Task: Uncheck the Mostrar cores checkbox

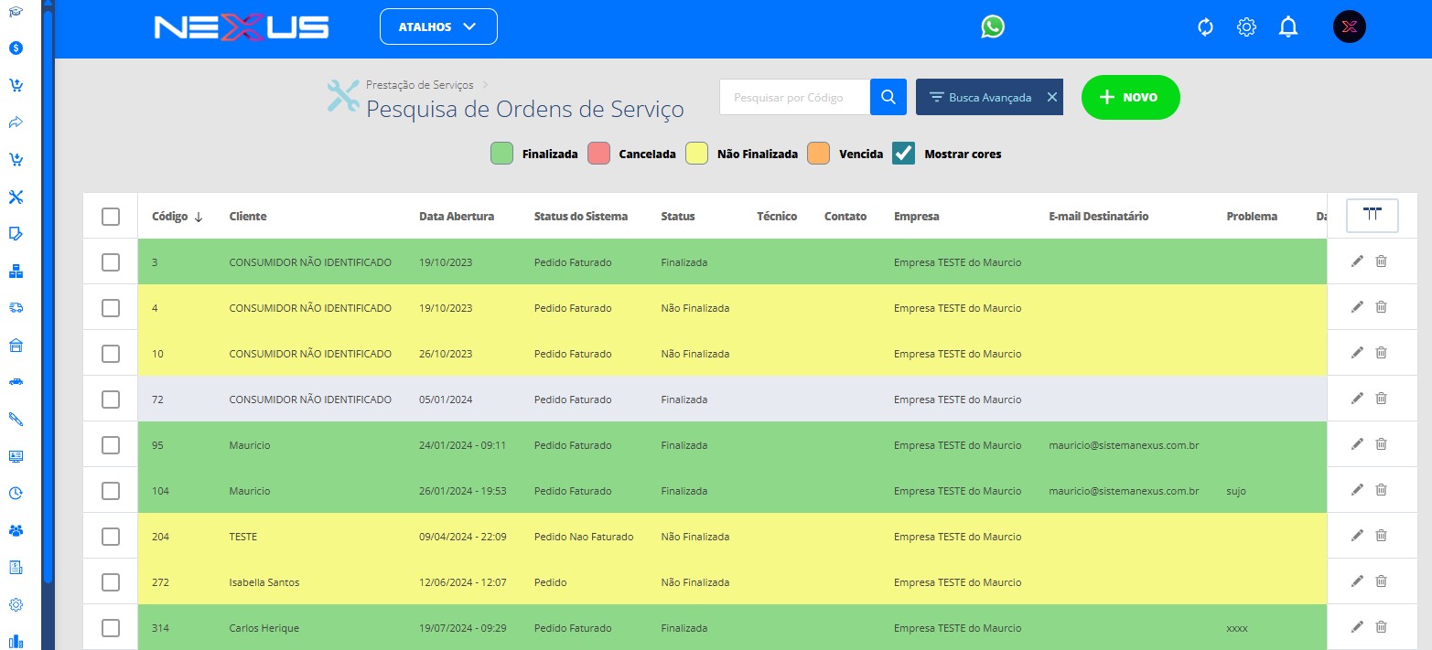Action: 904,154
